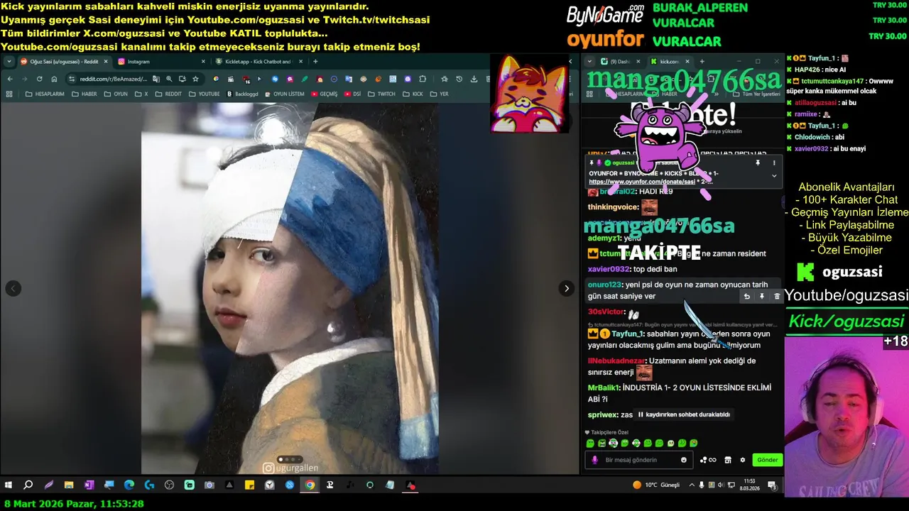Show hidden system tray icons

691,485
